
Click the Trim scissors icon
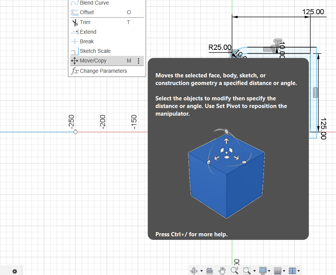point(74,23)
